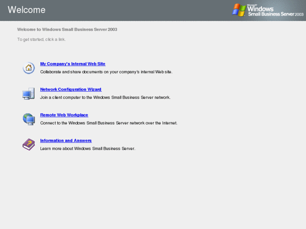Click the 'To get started, click a link' text
This screenshot has width=306, height=229.
click(41, 39)
